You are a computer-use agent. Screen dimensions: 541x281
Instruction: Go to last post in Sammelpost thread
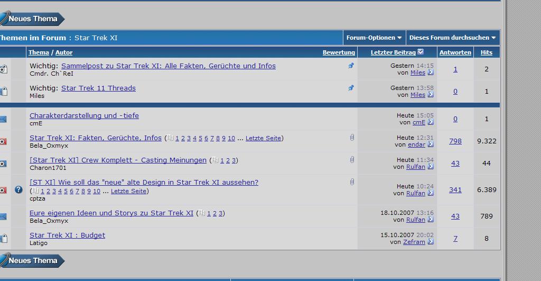(x=431, y=72)
